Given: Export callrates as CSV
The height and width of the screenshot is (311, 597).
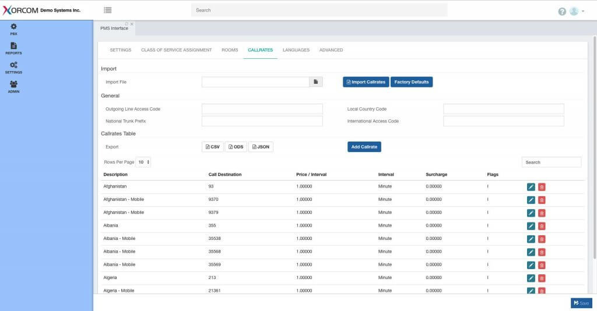Looking at the screenshot, I should tap(212, 147).
